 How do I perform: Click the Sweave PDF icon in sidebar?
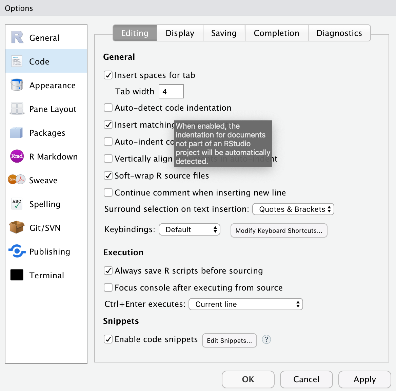pos(17,180)
